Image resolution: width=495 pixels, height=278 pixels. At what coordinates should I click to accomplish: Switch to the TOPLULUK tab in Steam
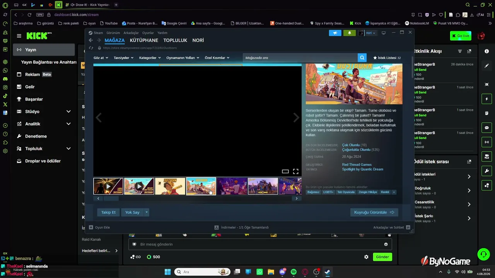(x=175, y=40)
